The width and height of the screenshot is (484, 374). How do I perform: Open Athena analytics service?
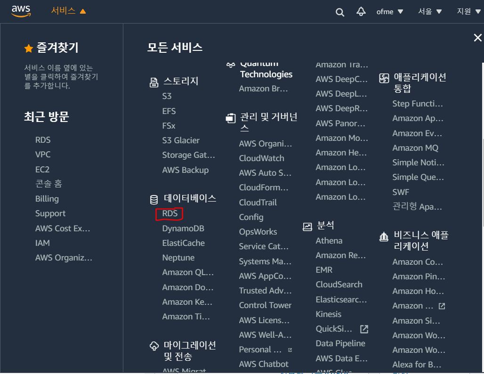pos(329,241)
